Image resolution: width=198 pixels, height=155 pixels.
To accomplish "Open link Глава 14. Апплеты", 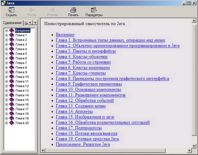I will coord(74,112).
